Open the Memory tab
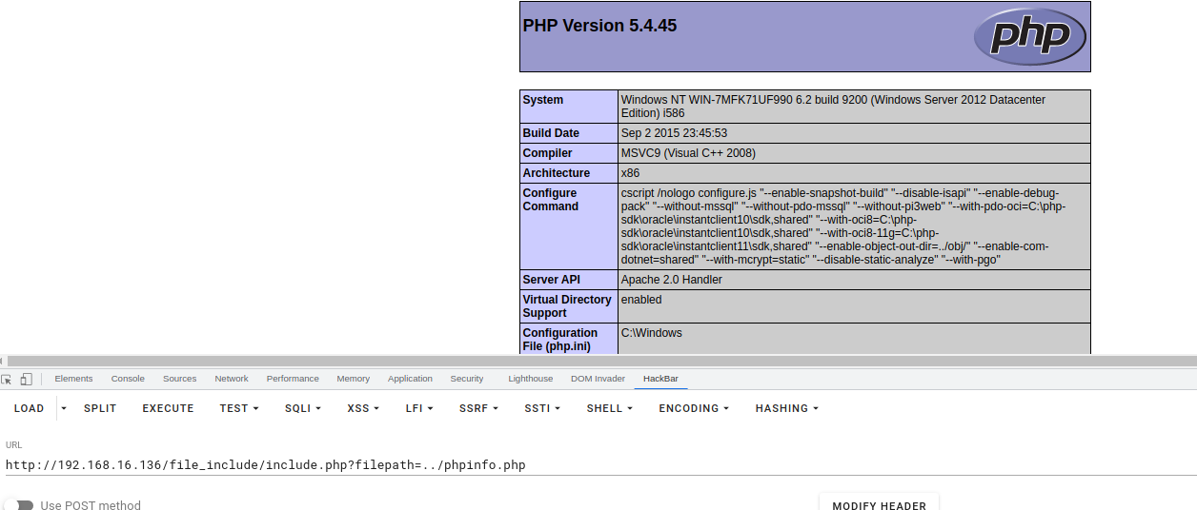Screen dimensions: 1197x510 click(x=353, y=379)
